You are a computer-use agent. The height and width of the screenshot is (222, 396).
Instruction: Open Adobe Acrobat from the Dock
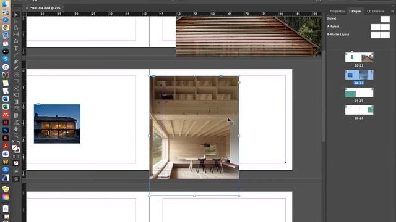click(6, 146)
